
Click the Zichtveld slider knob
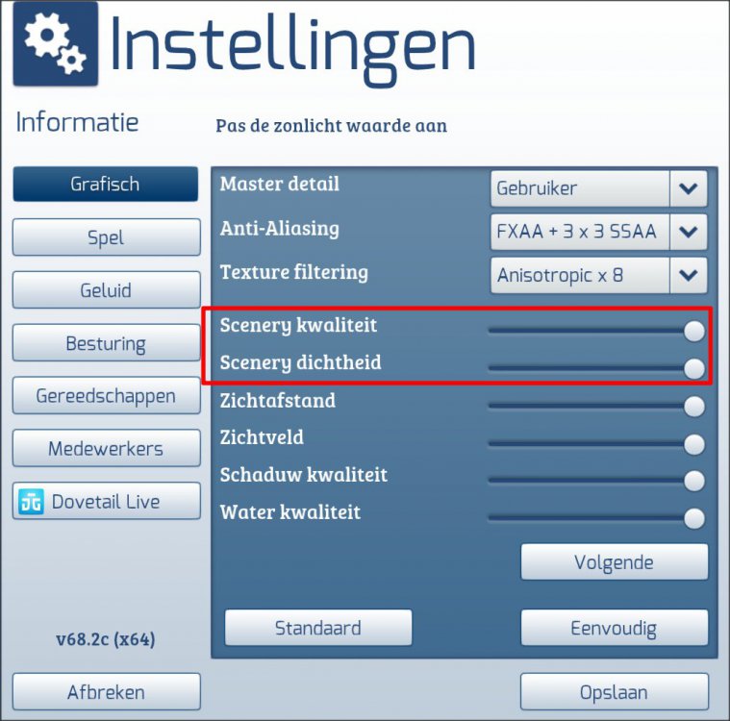click(694, 444)
